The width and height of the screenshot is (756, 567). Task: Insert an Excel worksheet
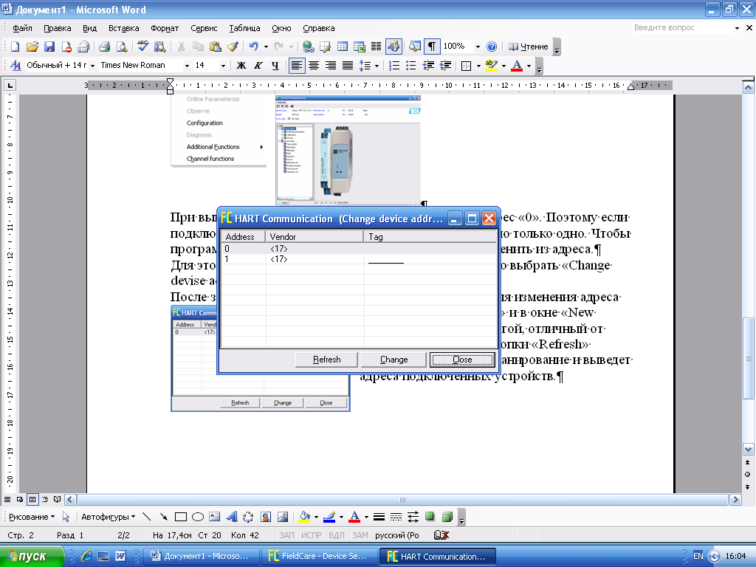pos(360,47)
